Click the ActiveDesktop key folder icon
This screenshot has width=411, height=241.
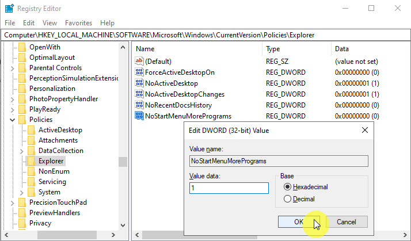click(31, 130)
